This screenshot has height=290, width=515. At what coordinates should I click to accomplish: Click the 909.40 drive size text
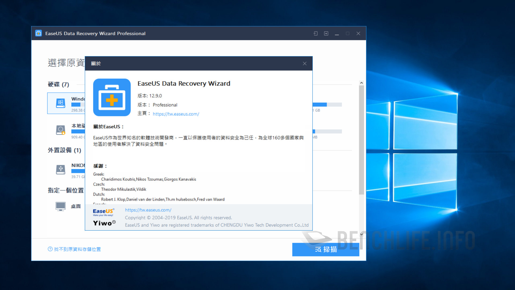78,137
